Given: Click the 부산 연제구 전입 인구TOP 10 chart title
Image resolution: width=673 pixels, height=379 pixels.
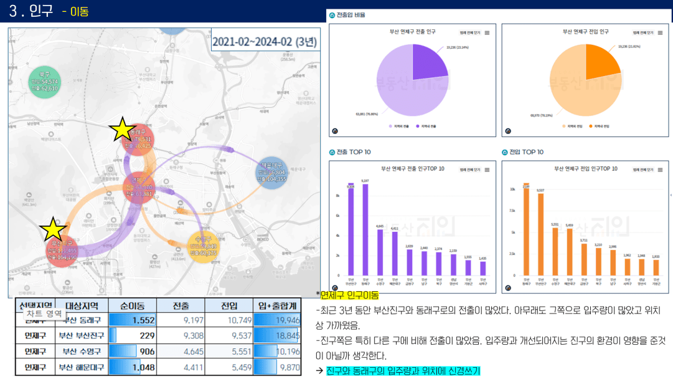Looking at the screenshot, I should (x=586, y=169).
